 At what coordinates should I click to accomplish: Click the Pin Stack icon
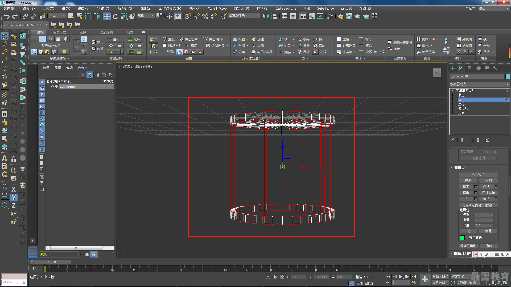tap(452, 140)
